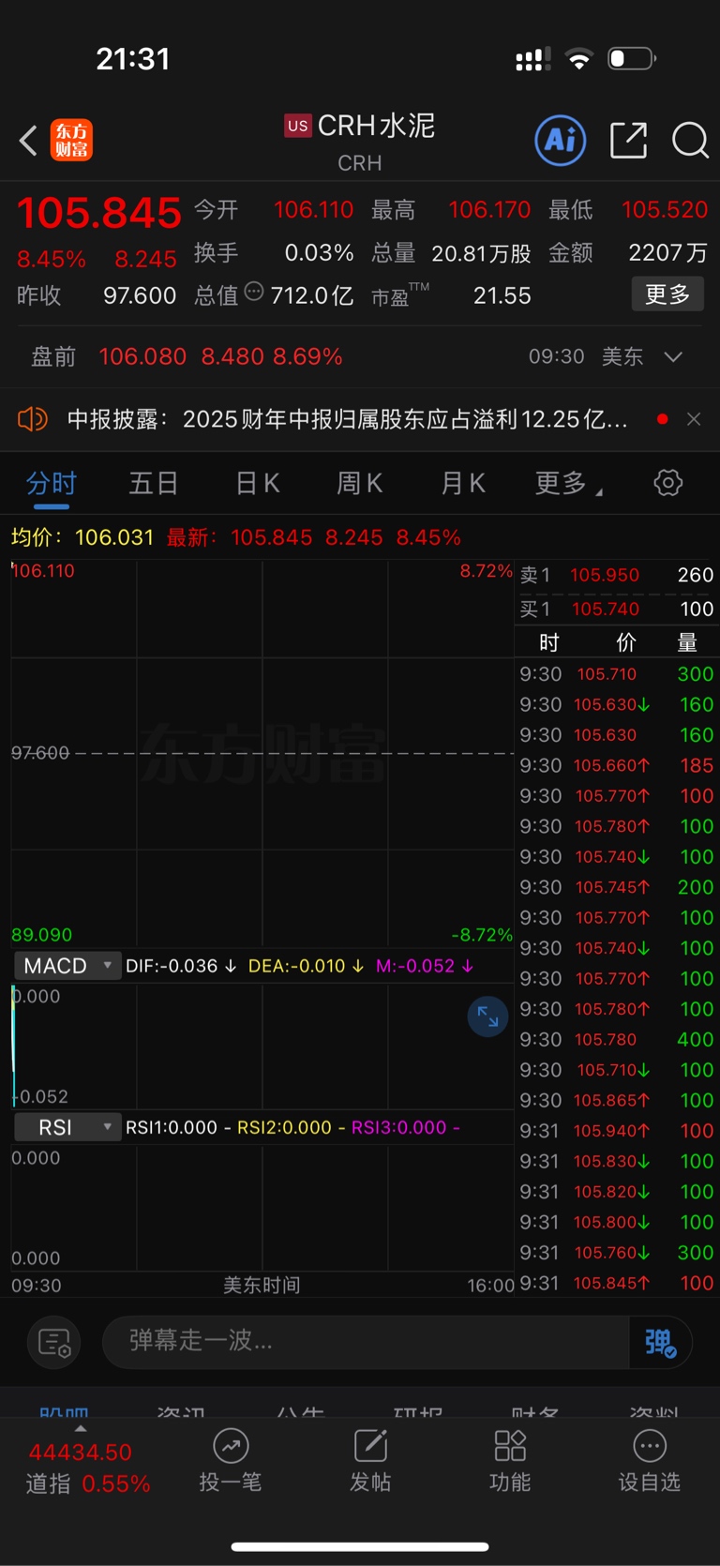This screenshot has width=720, height=1566.
Task: Dismiss the 中报披露 news banner
Action: point(694,419)
